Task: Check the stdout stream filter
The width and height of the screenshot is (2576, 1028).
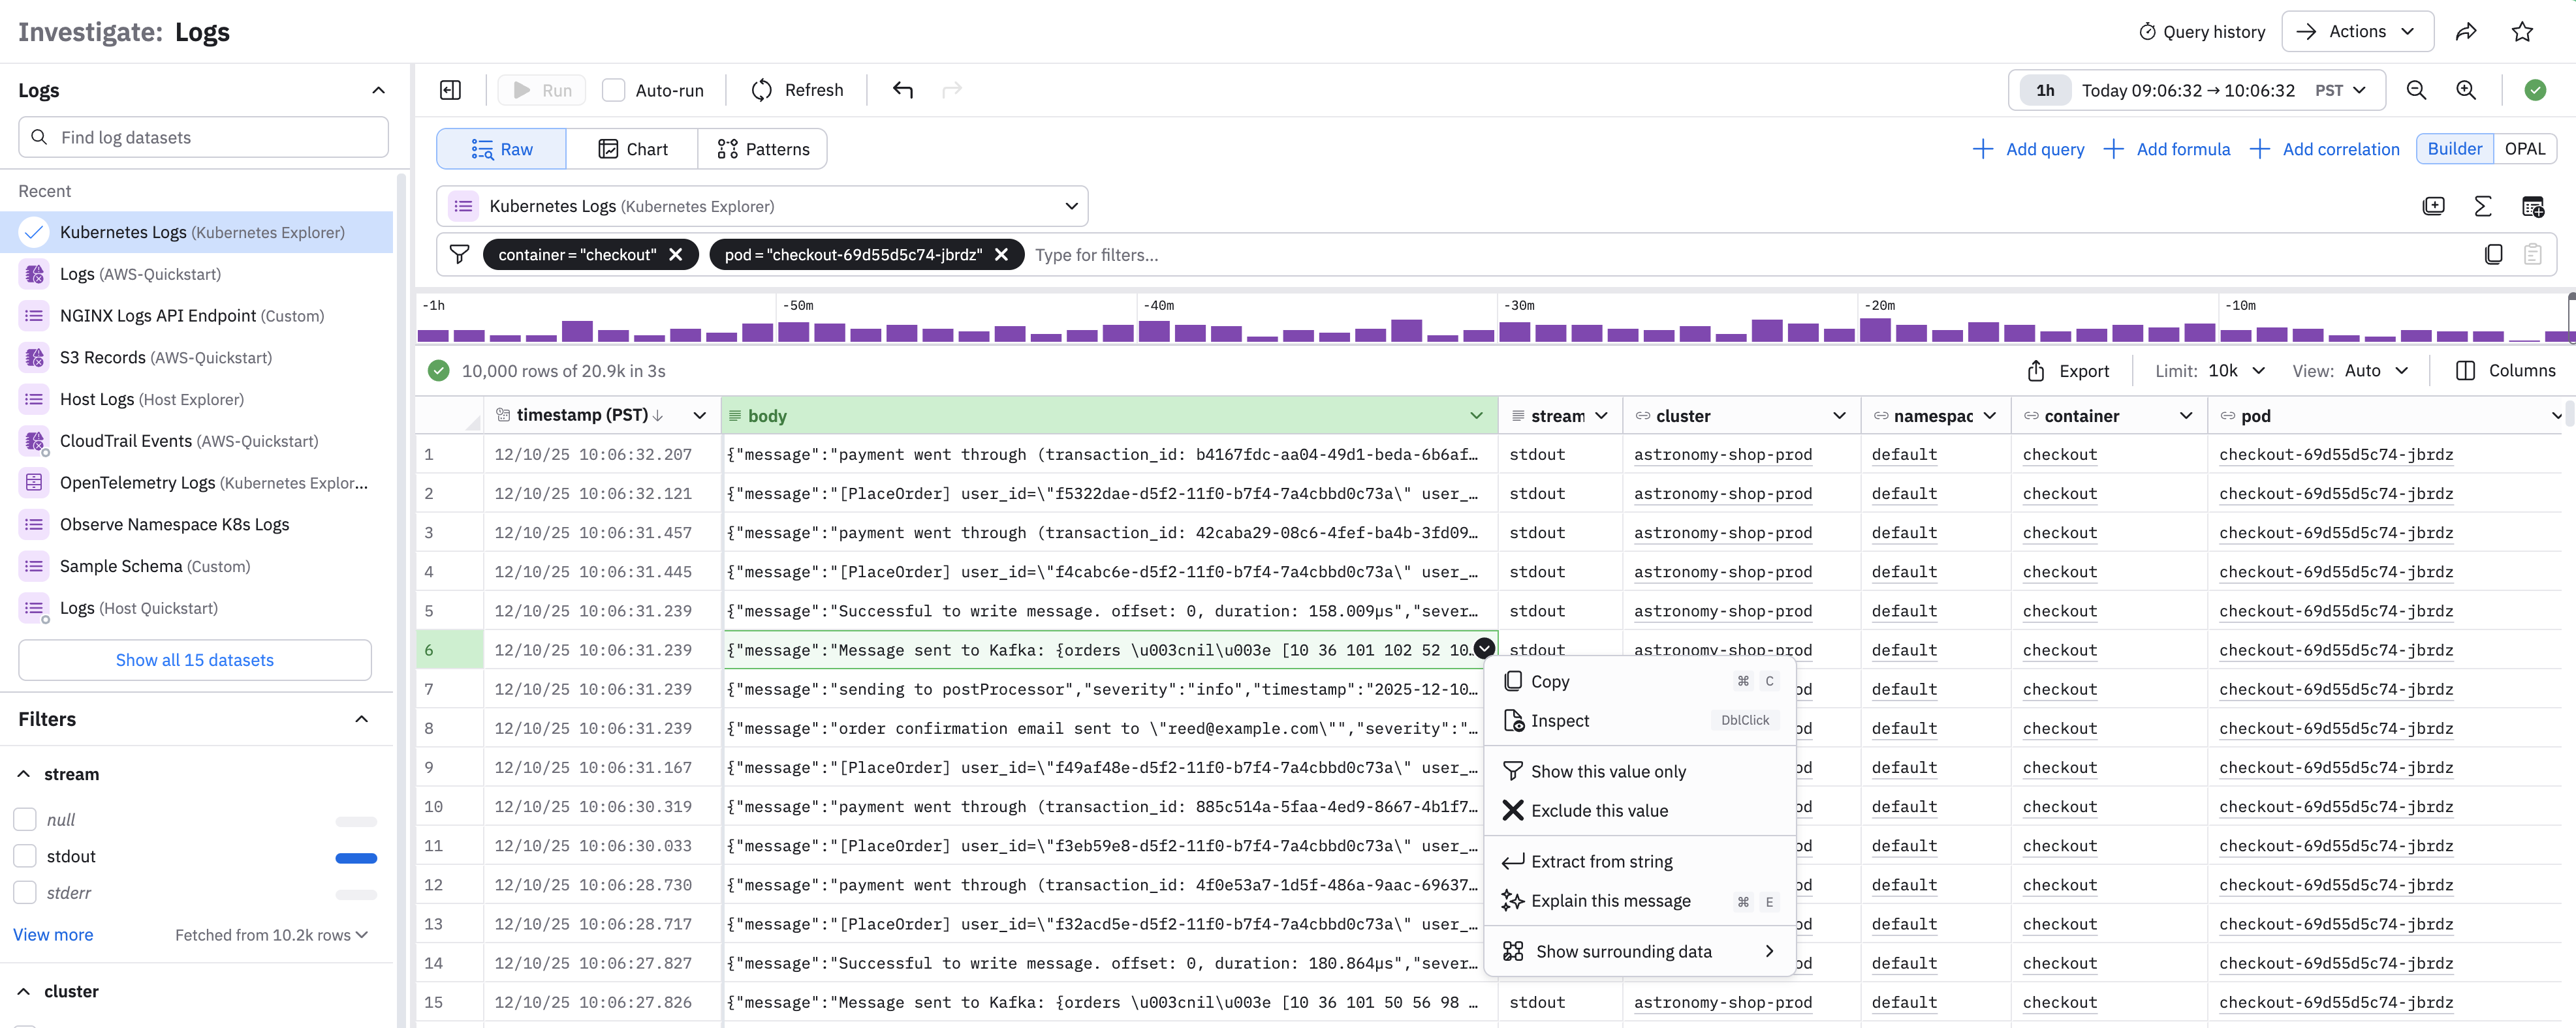Action: (25, 856)
